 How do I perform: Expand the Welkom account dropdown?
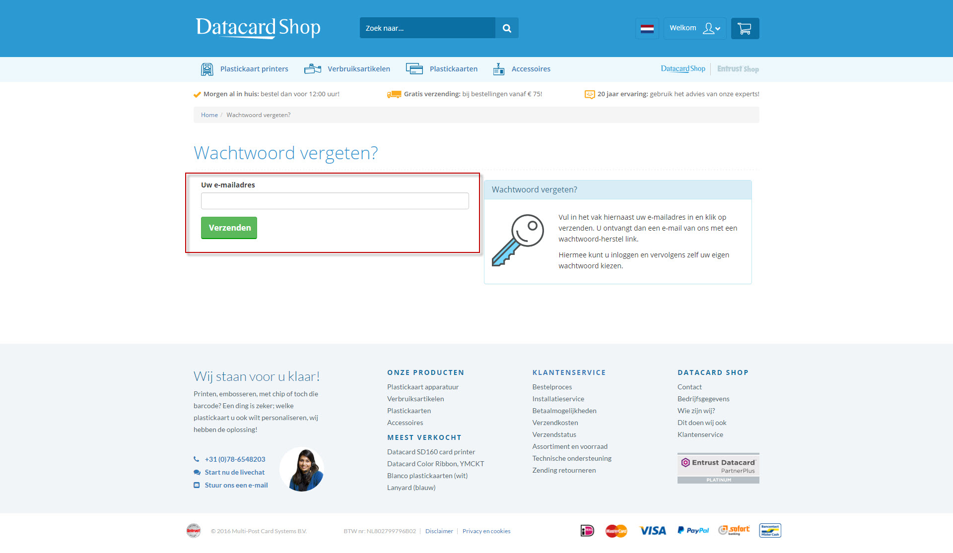tap(695, 28)
